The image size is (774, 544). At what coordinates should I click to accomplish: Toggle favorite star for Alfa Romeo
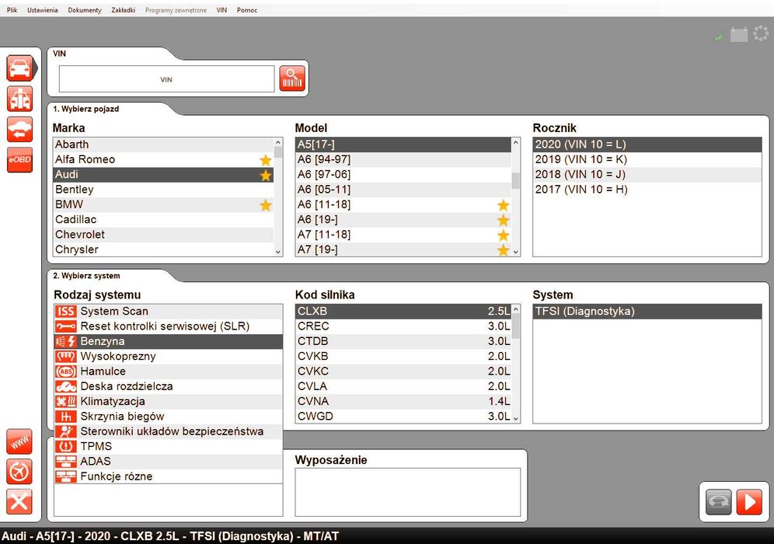point(266,160)
